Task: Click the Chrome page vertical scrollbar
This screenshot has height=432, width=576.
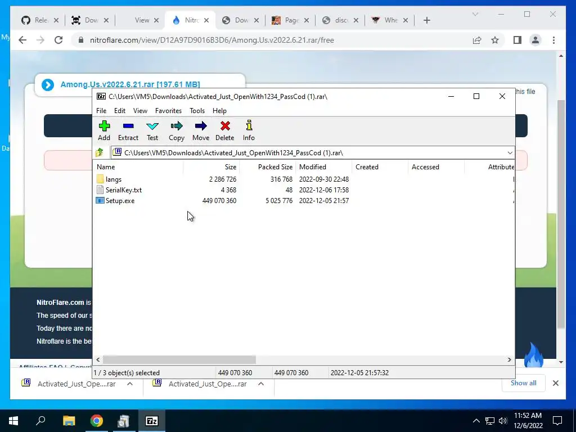Action: (561, 213)
